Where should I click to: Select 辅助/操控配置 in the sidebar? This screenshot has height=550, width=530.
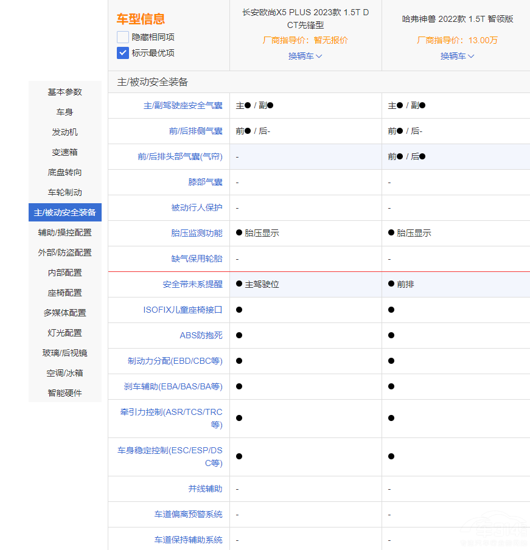[x=65, y=232]
